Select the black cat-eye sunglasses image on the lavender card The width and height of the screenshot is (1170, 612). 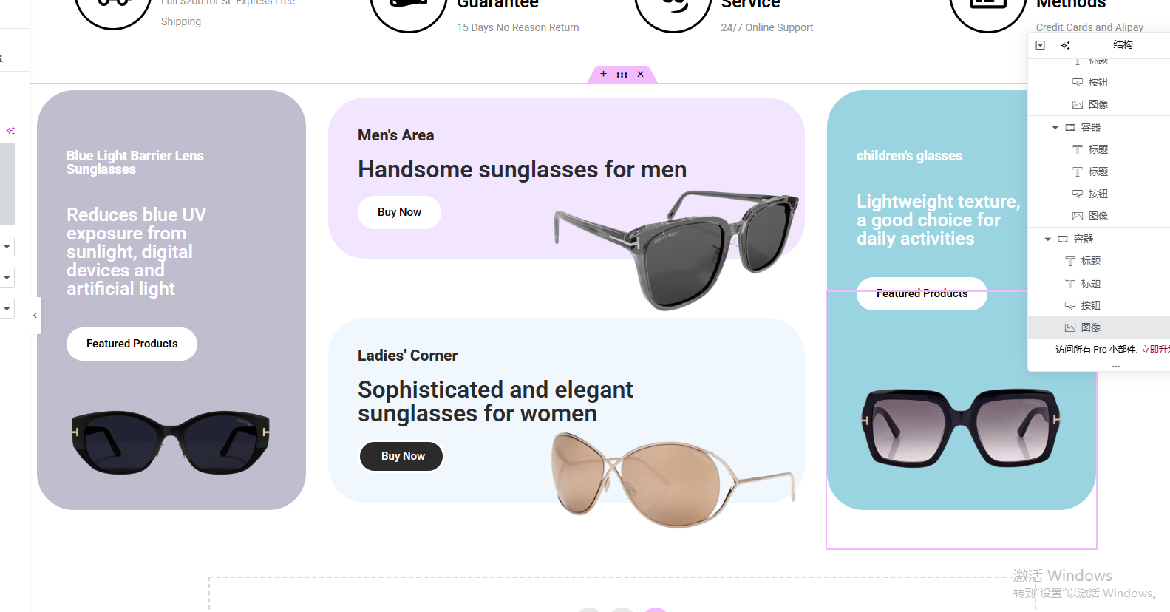[x=171, y=442]
